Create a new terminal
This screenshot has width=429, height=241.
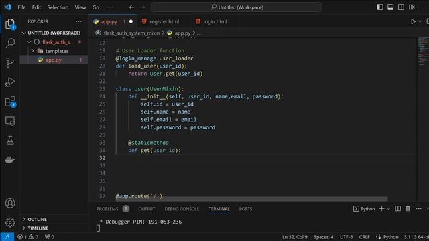pos(381,209)
